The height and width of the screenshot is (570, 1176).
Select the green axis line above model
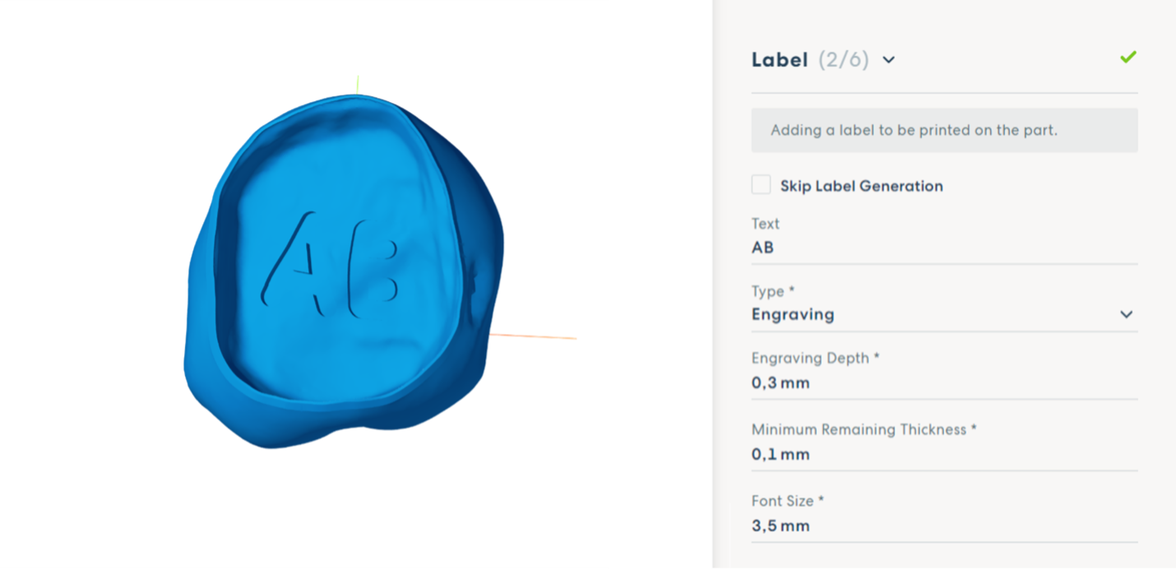click(357, 85)
